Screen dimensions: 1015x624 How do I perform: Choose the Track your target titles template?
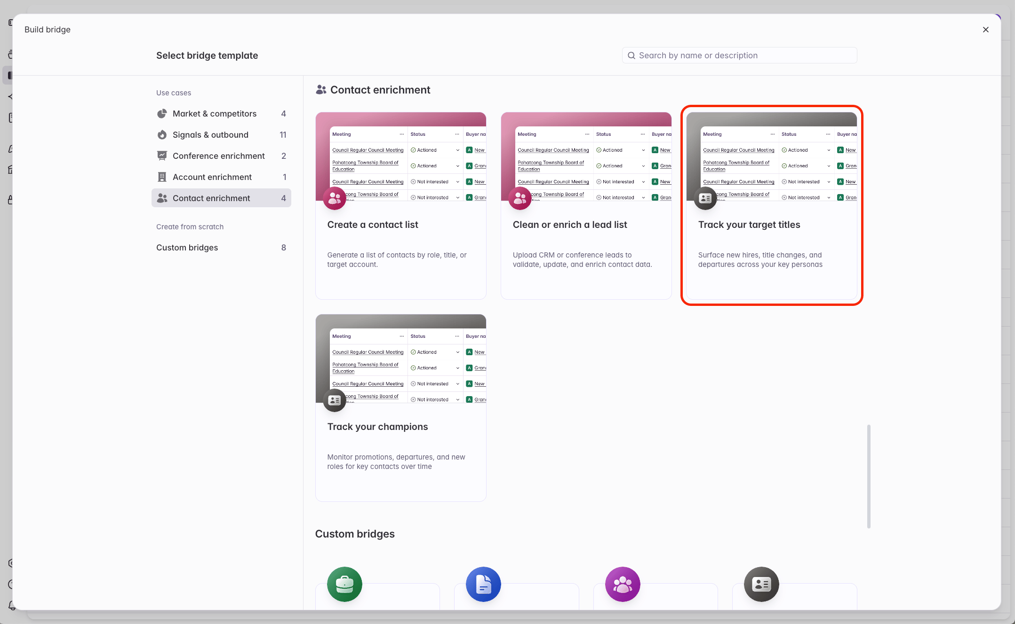click(772, 206)
